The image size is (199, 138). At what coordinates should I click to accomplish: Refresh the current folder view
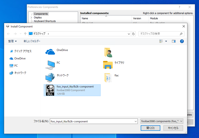pos(133,34)
